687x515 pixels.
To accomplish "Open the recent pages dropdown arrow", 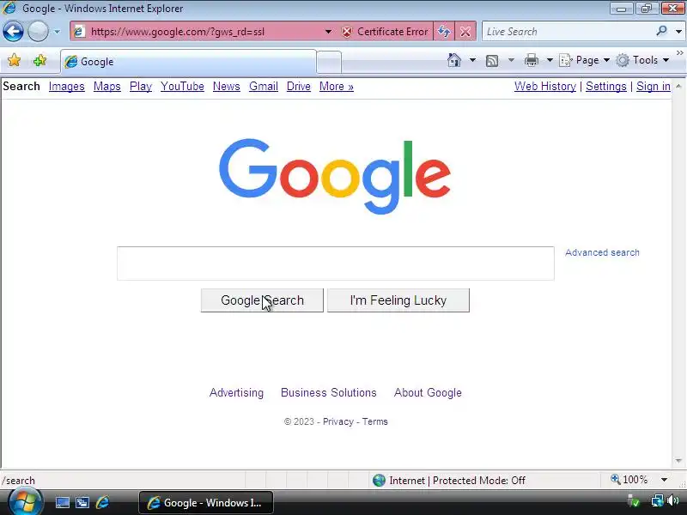I will click(x=57, y=32).
